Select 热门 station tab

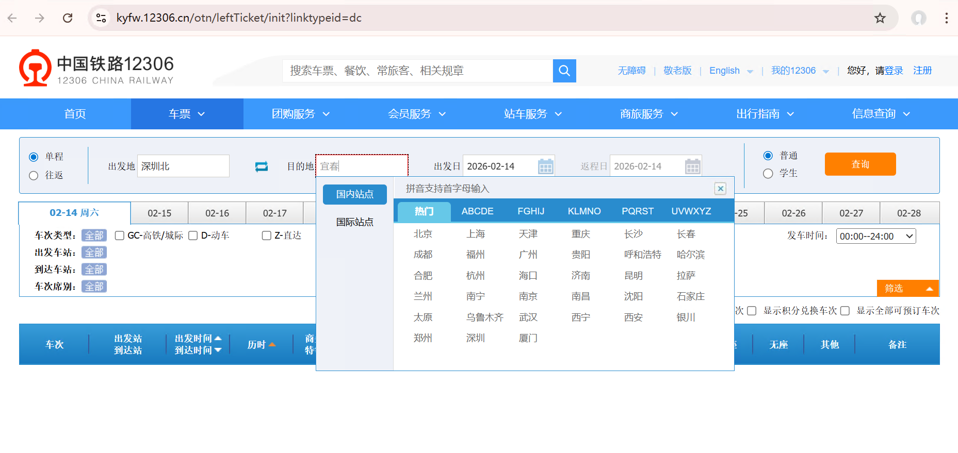424,211
